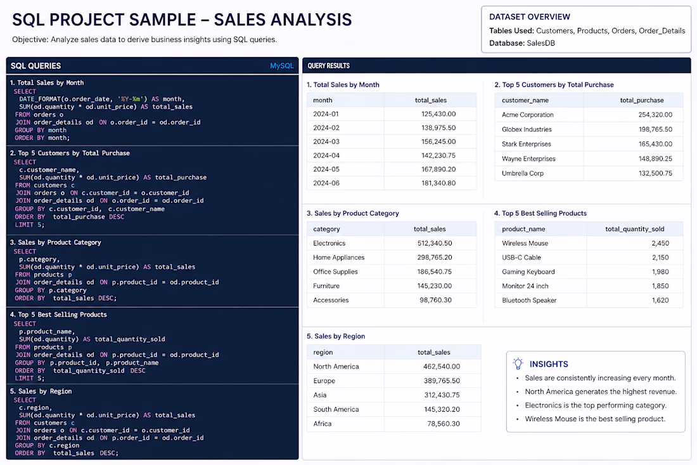The image size is (697, 465).
Task: Select the 181,340.80 value for 2024-06
Action: (x=438, y=183)
